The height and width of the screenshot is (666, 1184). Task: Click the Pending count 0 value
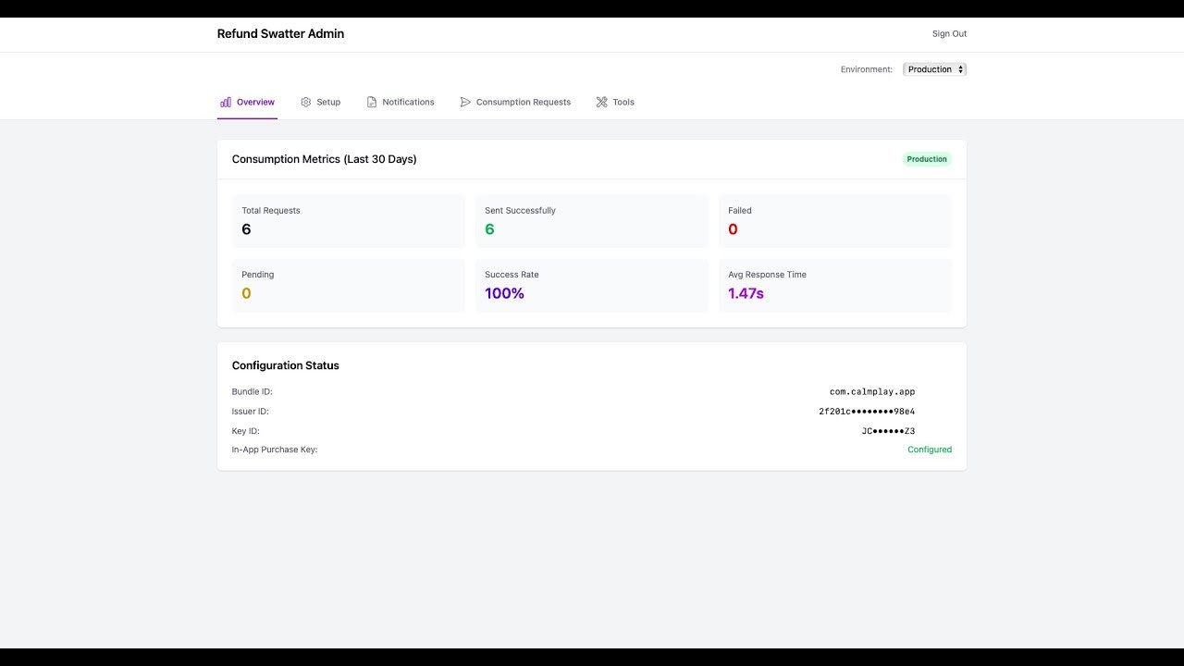click(x=246, y=293)
